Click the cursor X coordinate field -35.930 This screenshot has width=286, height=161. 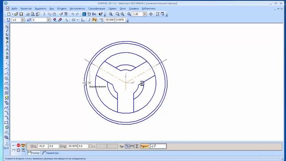[109, 20]
